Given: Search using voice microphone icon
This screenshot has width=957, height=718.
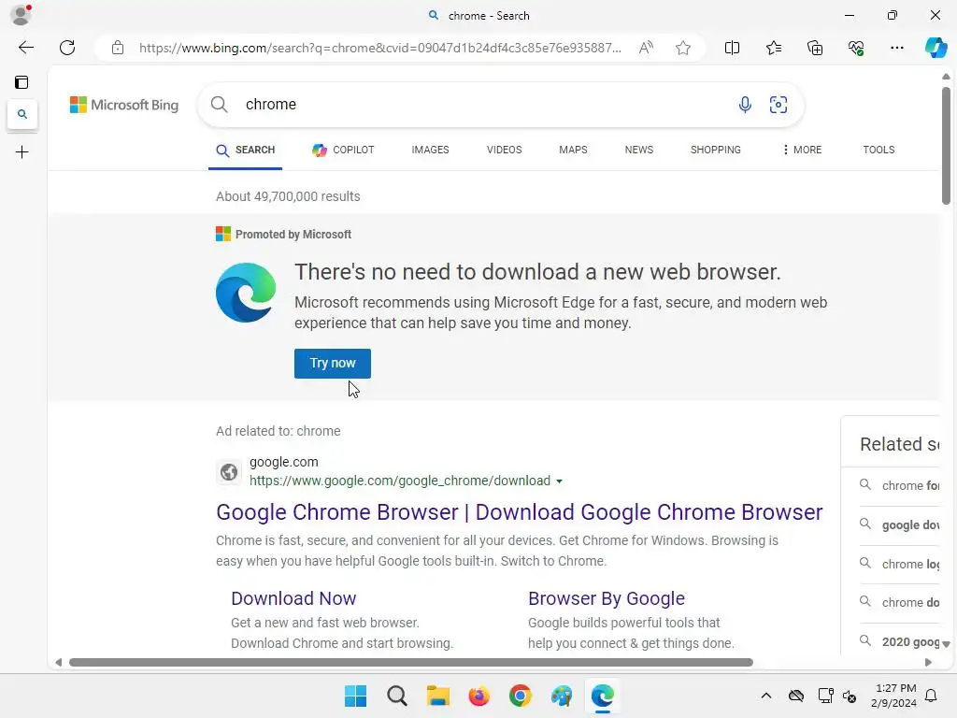Looking at the screenshot, I should (x=745, y=105).
